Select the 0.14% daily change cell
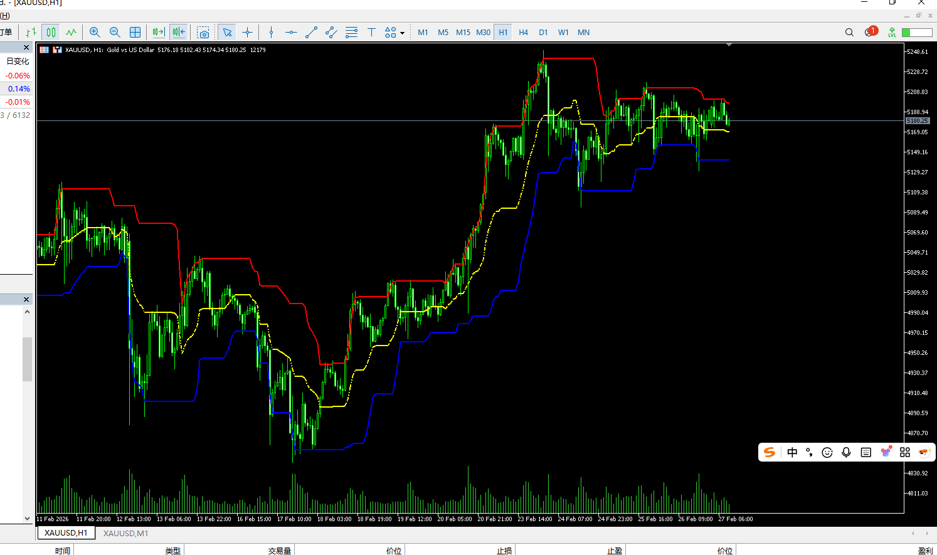 [19, 88]
